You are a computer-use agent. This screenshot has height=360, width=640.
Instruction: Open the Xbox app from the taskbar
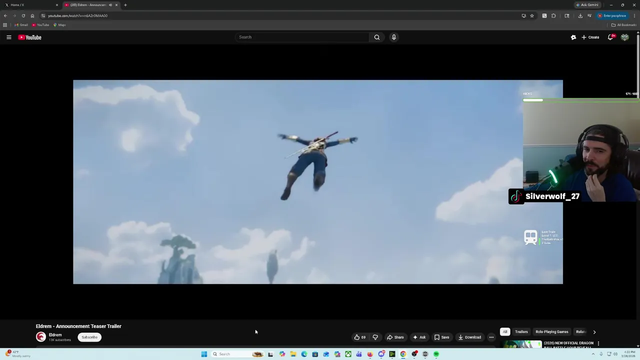[x=348, y=354]
